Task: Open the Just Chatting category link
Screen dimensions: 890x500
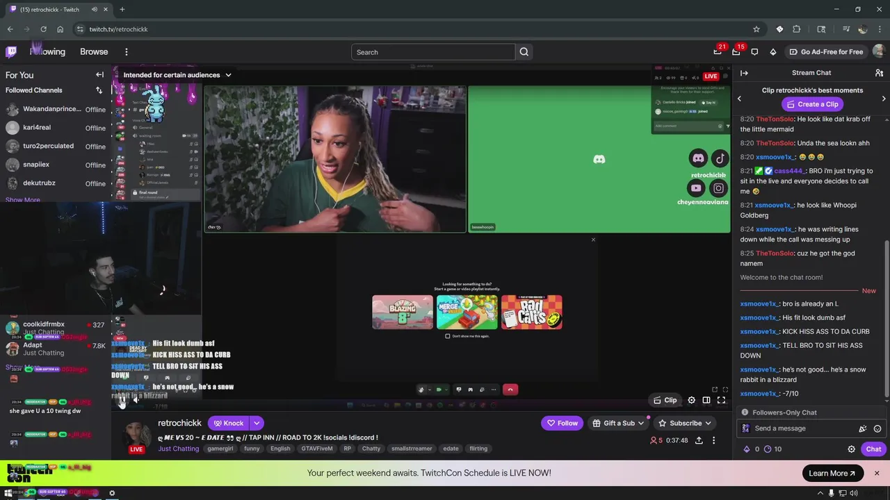Action: [x=178, y=449]
